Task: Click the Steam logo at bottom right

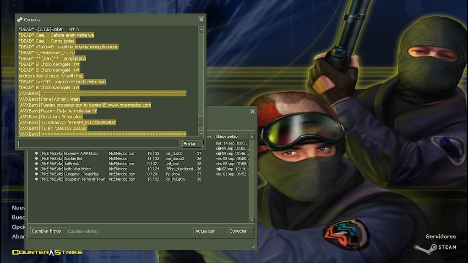Action: [435, 248]
